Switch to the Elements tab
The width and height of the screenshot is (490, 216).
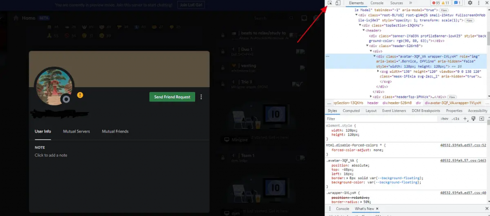(356, 3)
